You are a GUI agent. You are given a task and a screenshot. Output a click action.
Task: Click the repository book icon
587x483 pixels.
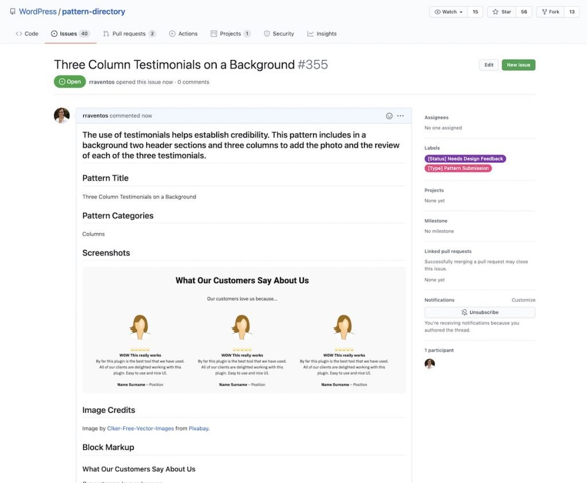click(x=13, y=11)
